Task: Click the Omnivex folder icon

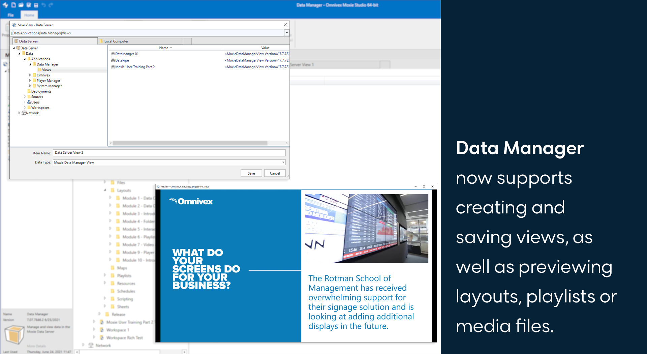Action: coord(34,75)
